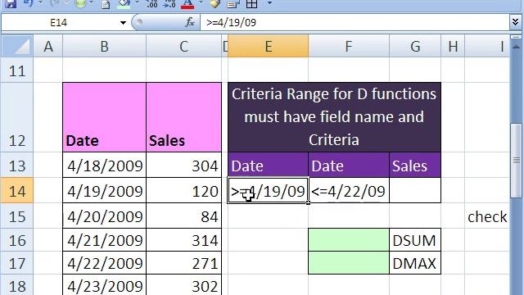Viewport: 524px width, 295px height.
Task: Select row 16 header
Action: pyautogui.click(x=16, y=240)
